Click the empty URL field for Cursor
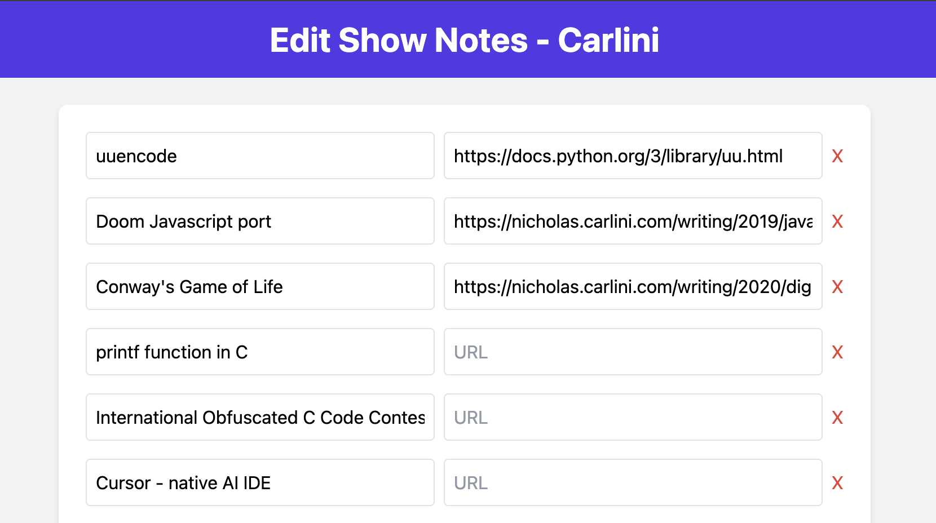 (x=633, y=482)
